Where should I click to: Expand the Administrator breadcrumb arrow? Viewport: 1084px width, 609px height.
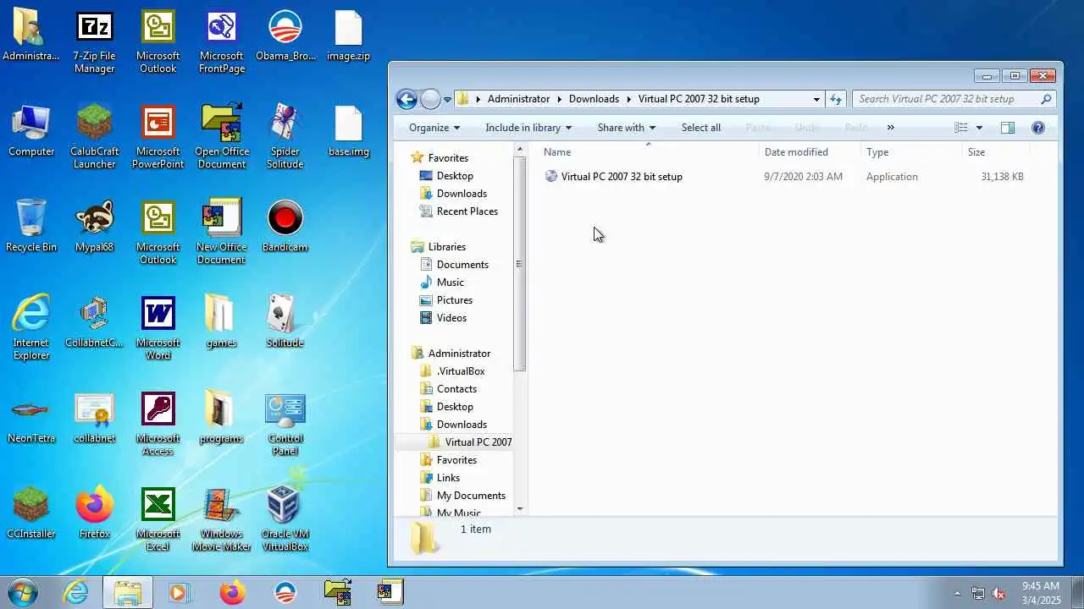(x=559, y=99)
